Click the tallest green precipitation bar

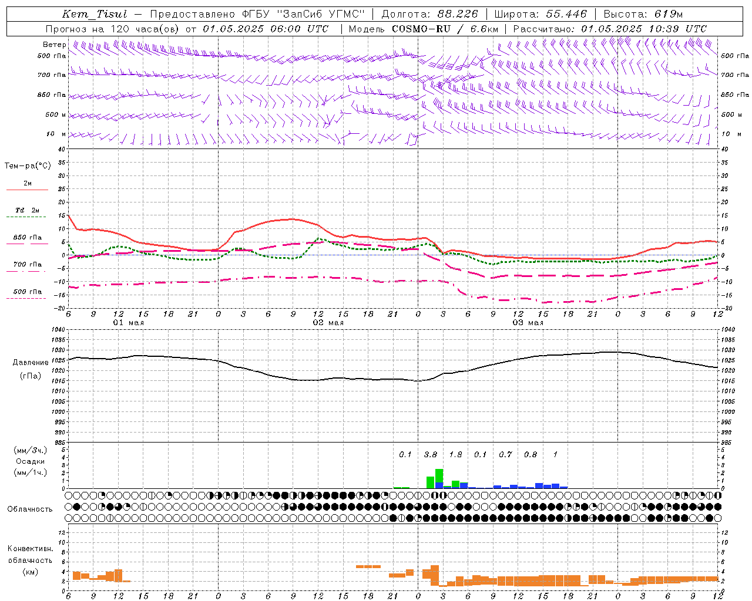[439, 475]
